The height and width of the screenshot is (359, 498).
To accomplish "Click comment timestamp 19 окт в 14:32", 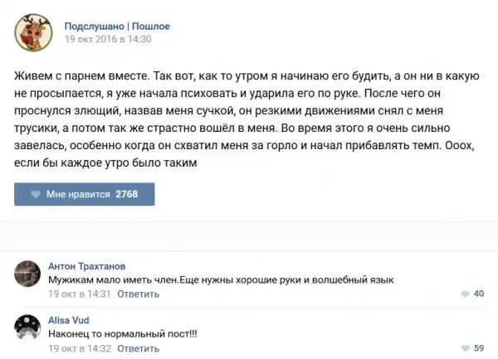I will [x=80, y=348].
